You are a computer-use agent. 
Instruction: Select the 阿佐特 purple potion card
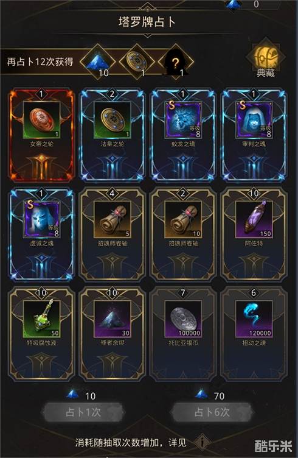click(254, 234)
